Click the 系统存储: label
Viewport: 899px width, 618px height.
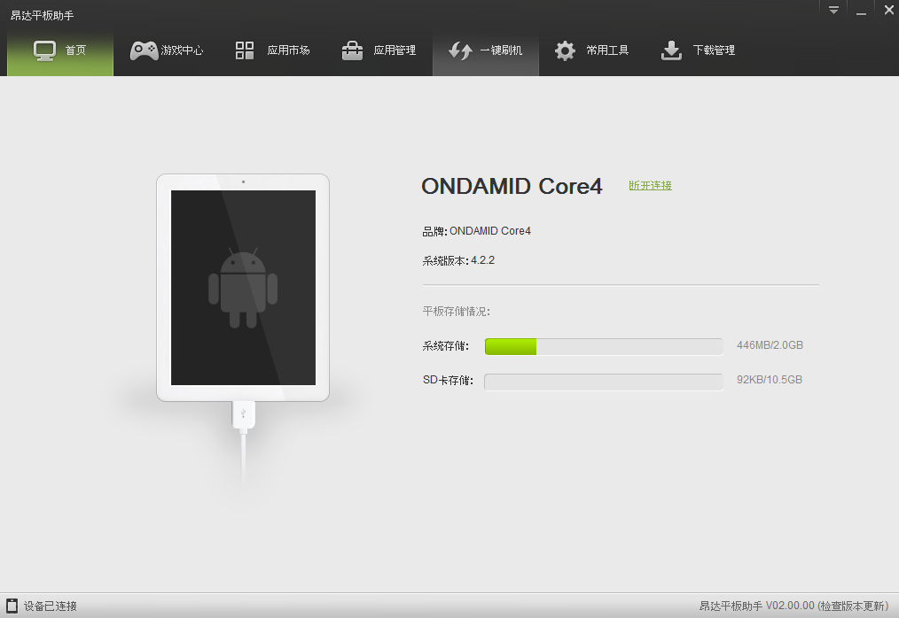[445, 346]
